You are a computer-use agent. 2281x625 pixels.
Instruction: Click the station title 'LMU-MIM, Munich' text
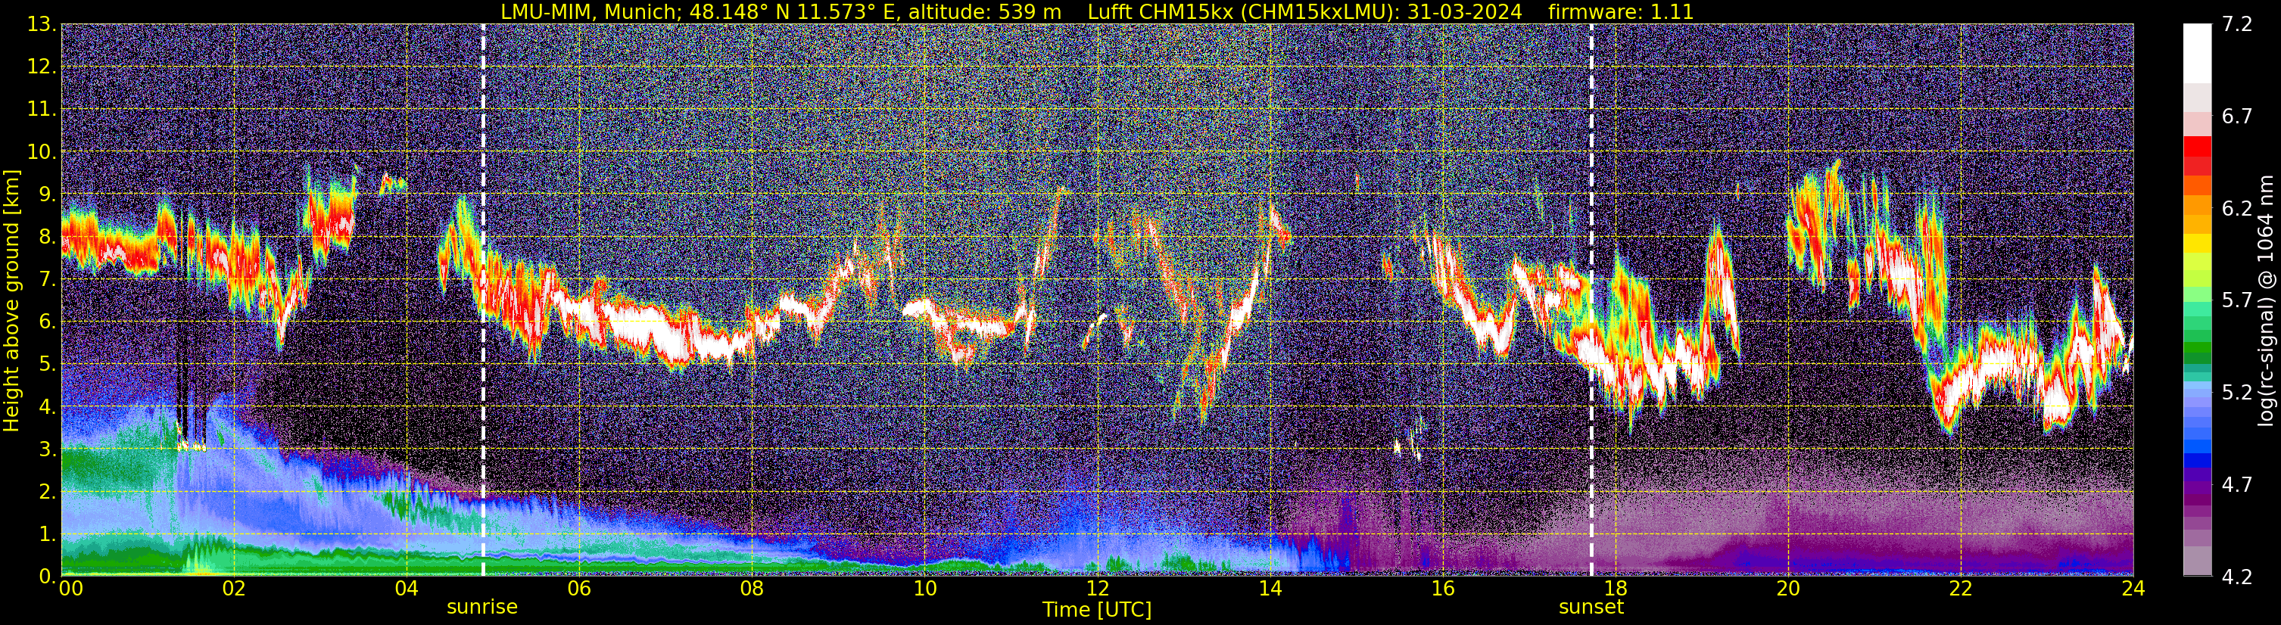589,12
